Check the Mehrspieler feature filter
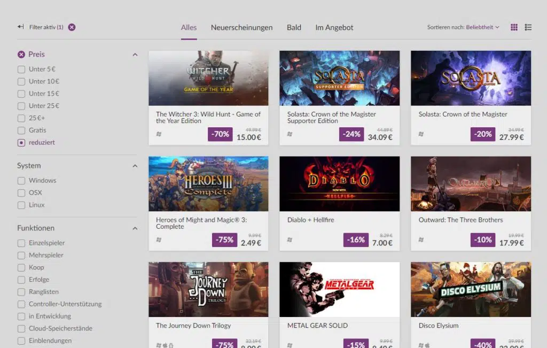 (21, 256)
